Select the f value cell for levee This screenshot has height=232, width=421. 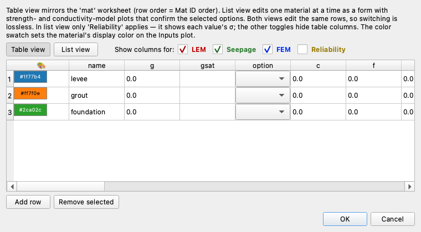(x=374, y=79)
